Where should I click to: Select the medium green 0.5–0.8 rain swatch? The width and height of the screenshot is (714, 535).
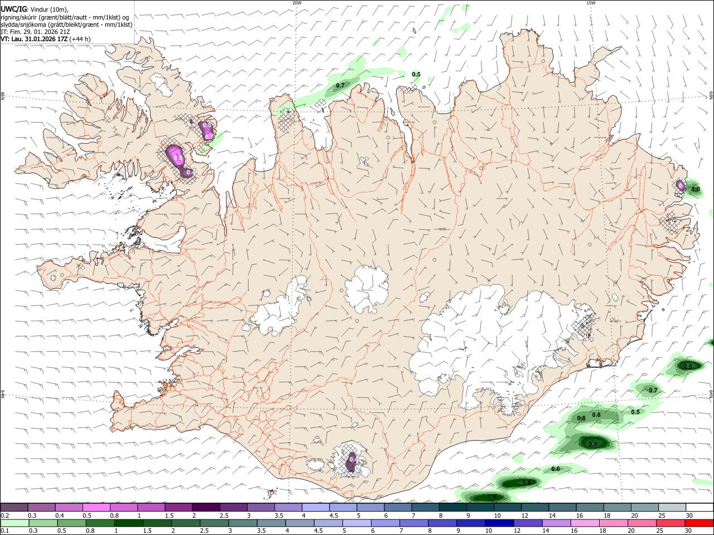pos(71,523)
